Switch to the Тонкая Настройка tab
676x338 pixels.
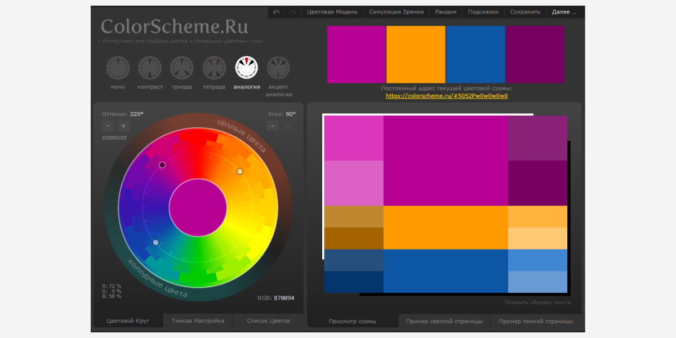coord(198,321)
